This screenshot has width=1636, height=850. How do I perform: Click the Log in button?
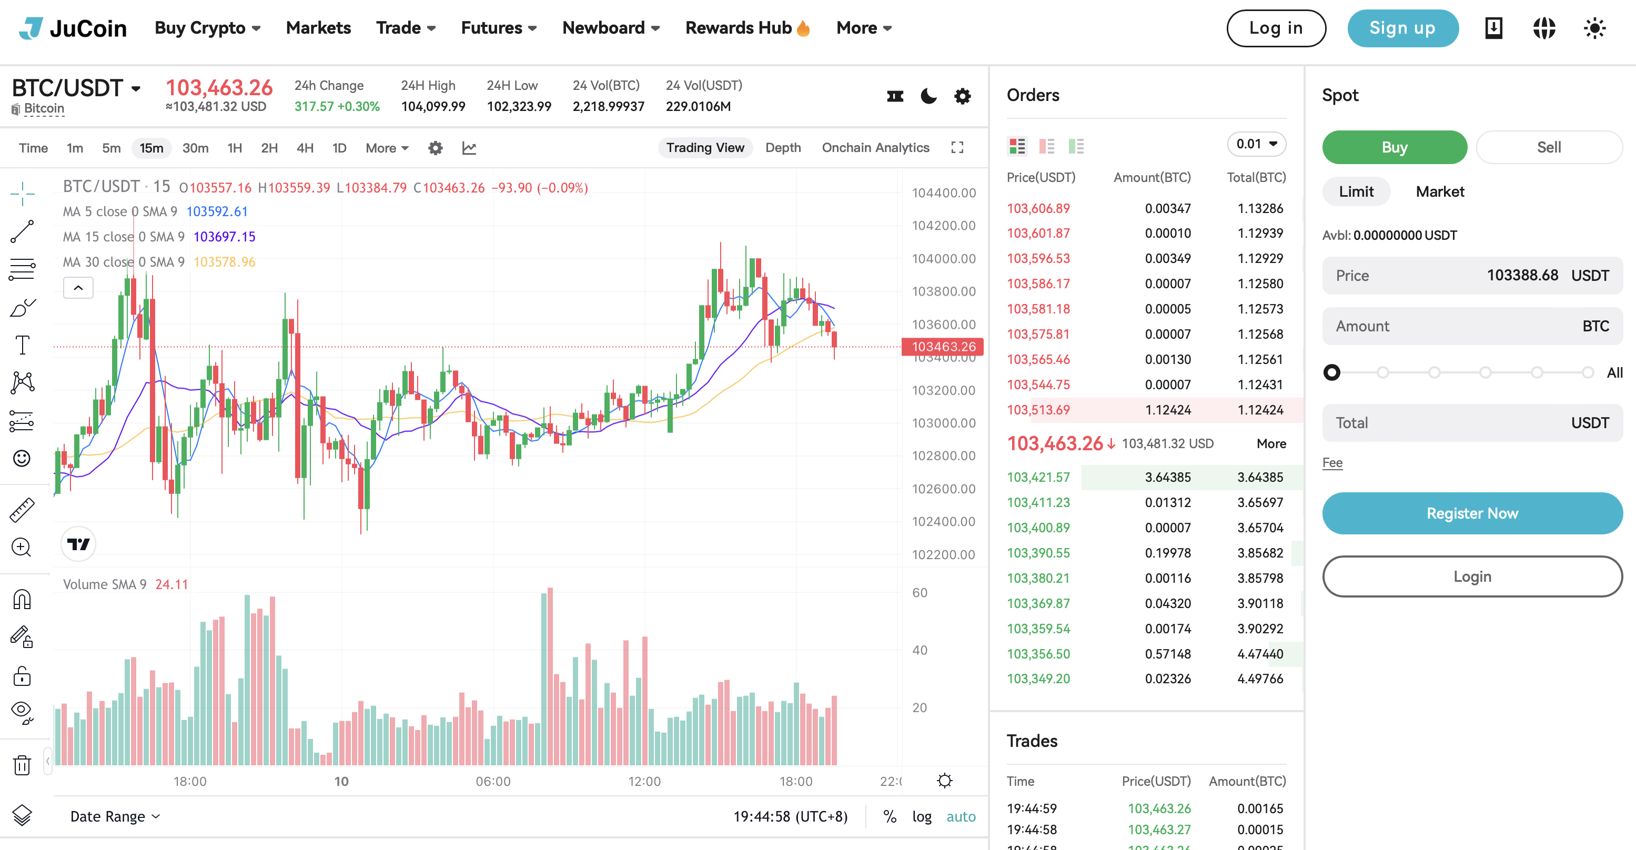(x=1276, y=28)
